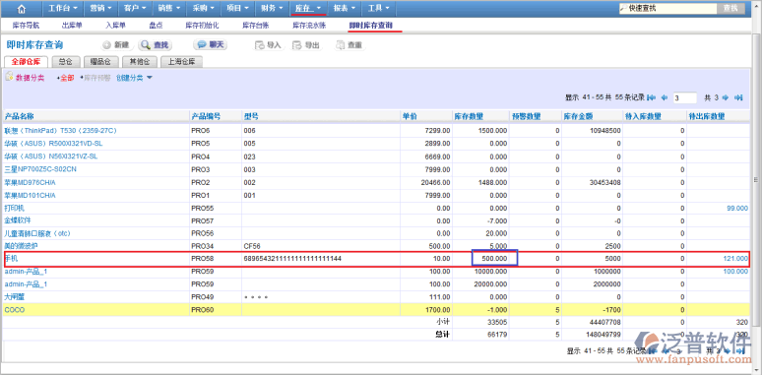
Task: Start a chat with the 聊天 bubble icon
Action: click(x=211, y=44)
